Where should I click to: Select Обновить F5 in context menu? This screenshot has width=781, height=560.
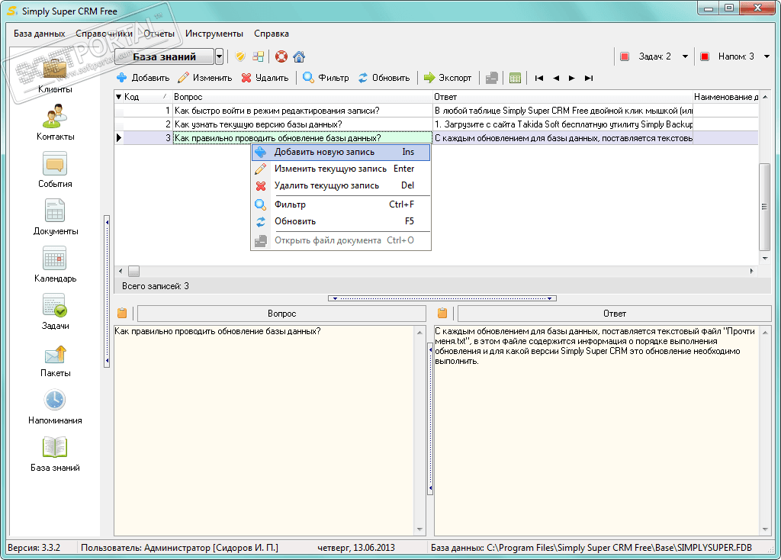(341, 222)
